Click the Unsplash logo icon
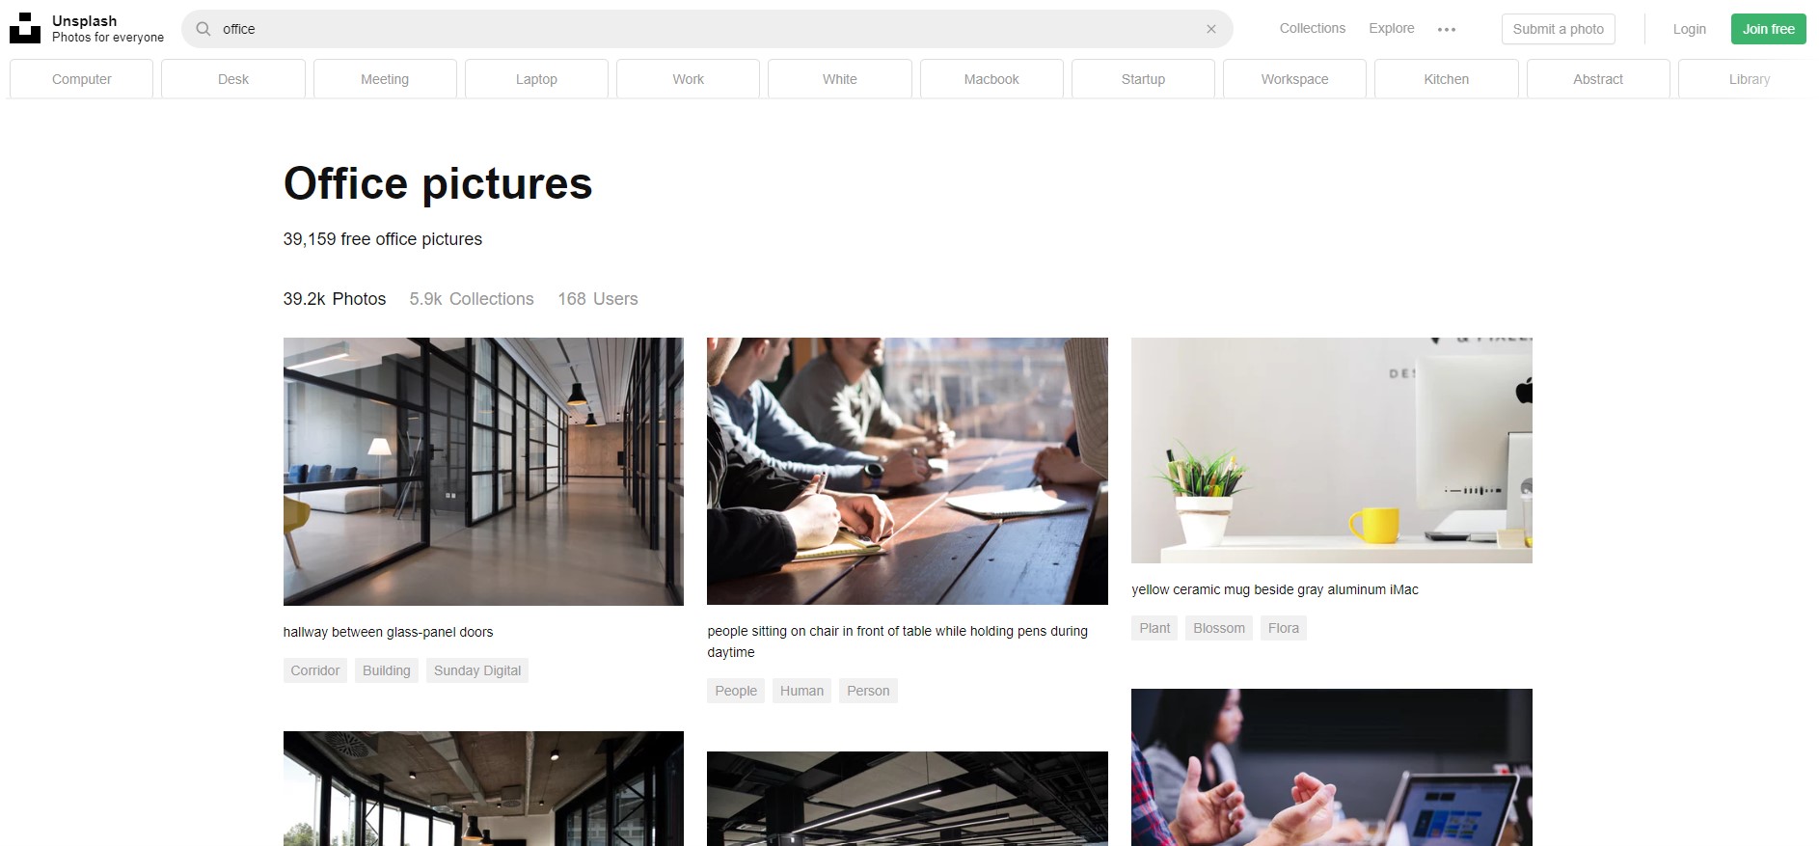Screen dimensions: 1819x846 tap(25, 29)
